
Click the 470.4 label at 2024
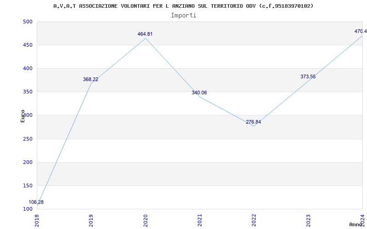point(361,31)
